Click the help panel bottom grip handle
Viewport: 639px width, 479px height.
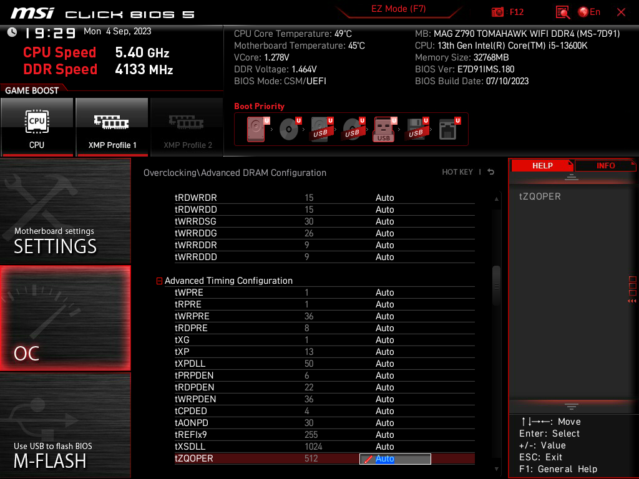(571, 407)
